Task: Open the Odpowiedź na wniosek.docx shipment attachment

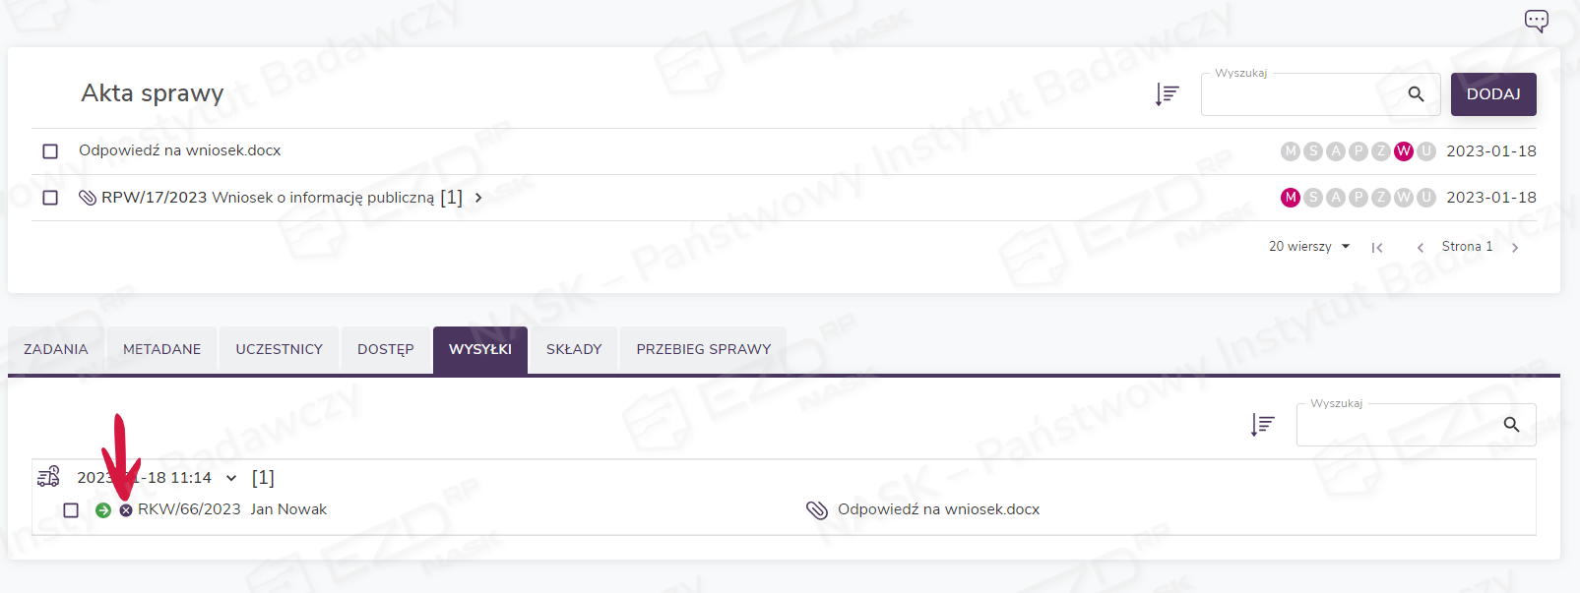Action: (938, 509)
